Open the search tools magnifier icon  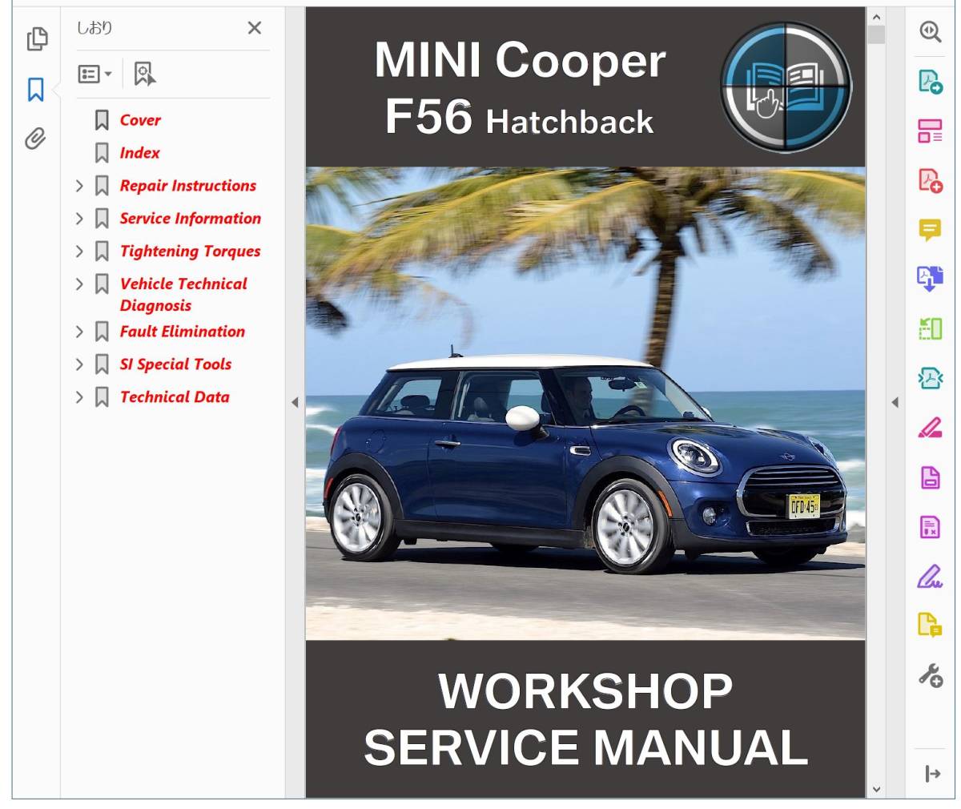coord(930,32)
